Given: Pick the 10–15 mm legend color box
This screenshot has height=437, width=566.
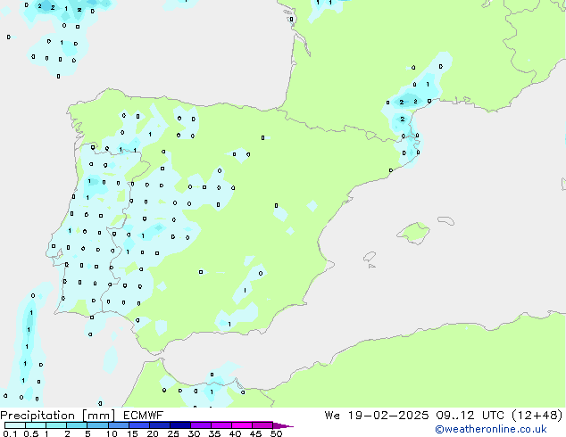Looking at the screenshot, I should [118, 425].
